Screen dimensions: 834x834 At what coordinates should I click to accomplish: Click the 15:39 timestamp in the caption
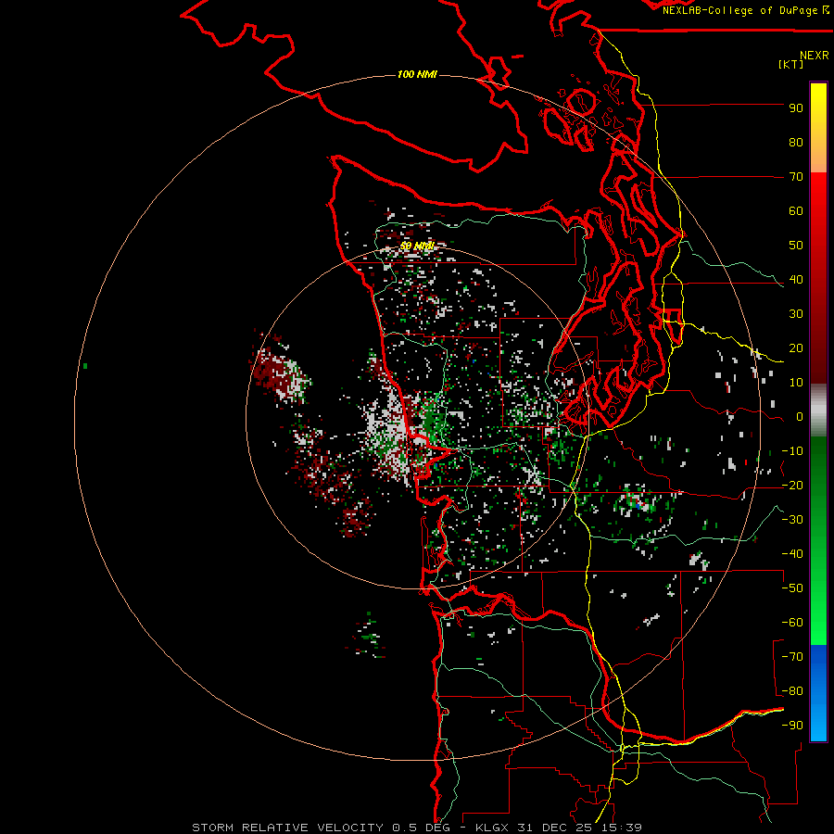point(621,828)
